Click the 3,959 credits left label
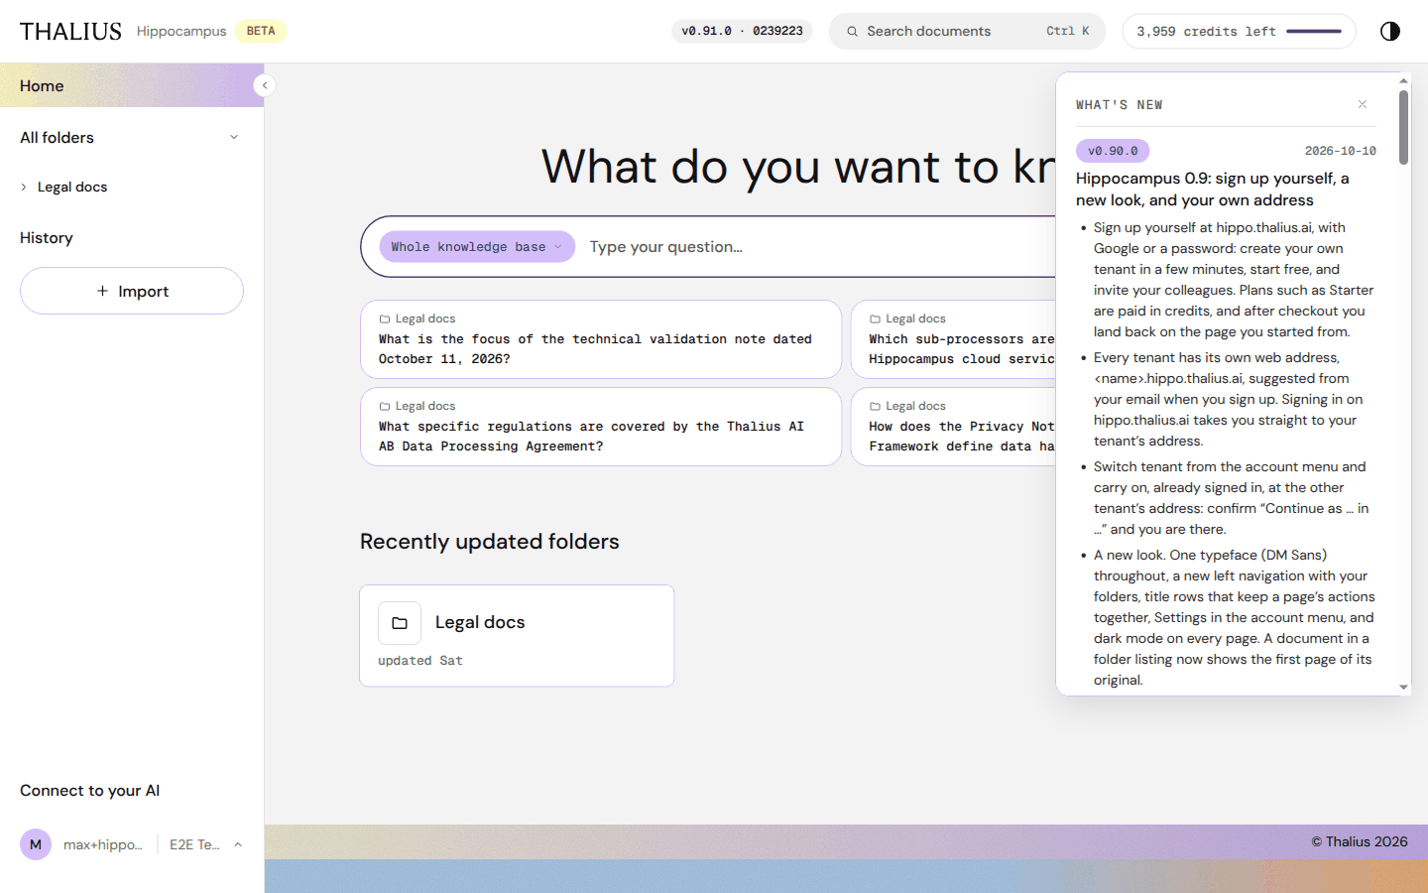This screenshot has height=893, width=1428. [1207, 32]
